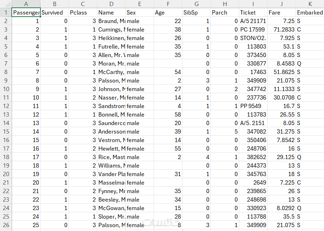Select the ticket cell PC 17599
Image resolution: width=324 pixels, height=231 pixels.
[x=253, y=30]
